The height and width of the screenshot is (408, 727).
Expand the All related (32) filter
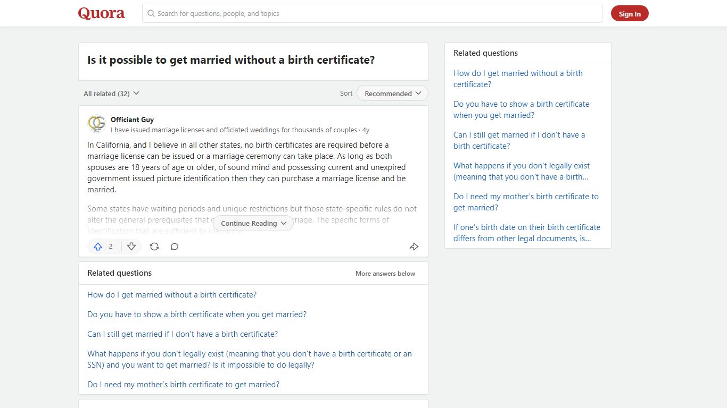[111, 93]
